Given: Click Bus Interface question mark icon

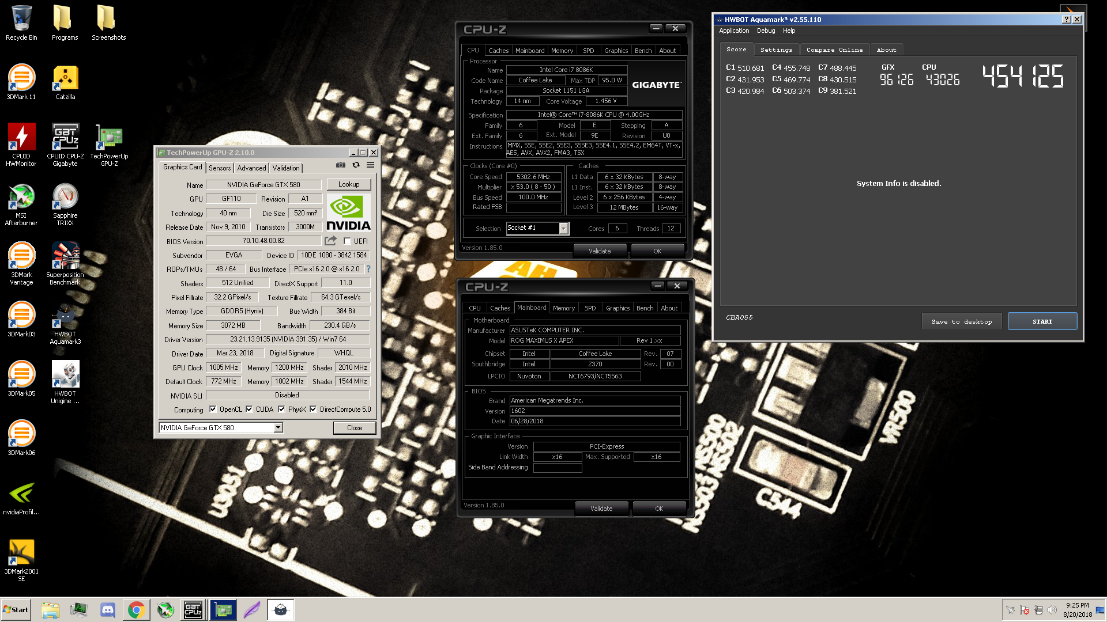Looking at the screenshot, I should pos(368,269).
